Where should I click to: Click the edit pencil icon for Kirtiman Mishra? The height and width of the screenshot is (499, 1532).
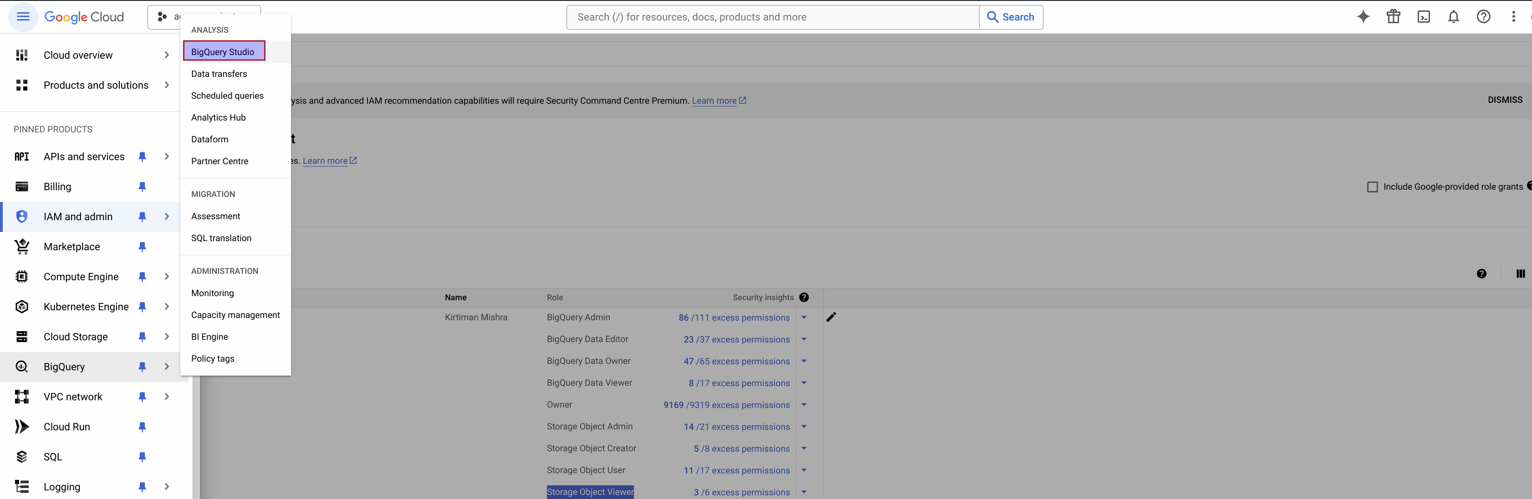point(832,317)
